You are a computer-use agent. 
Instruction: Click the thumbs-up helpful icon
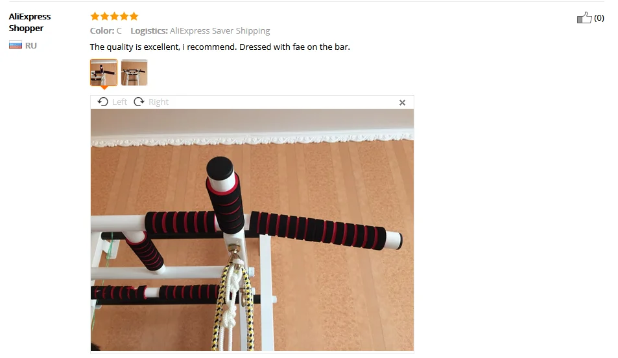pyautogui.click(x=584, y=17)
